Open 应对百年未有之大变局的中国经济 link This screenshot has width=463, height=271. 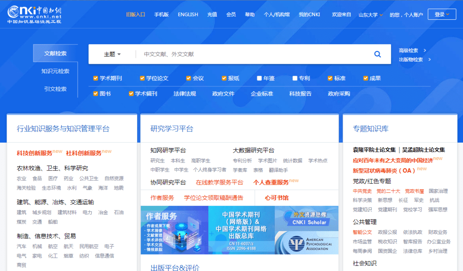click(x=393, y=161)
